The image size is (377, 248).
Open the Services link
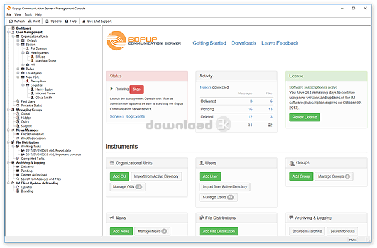(x=117, y=116)
